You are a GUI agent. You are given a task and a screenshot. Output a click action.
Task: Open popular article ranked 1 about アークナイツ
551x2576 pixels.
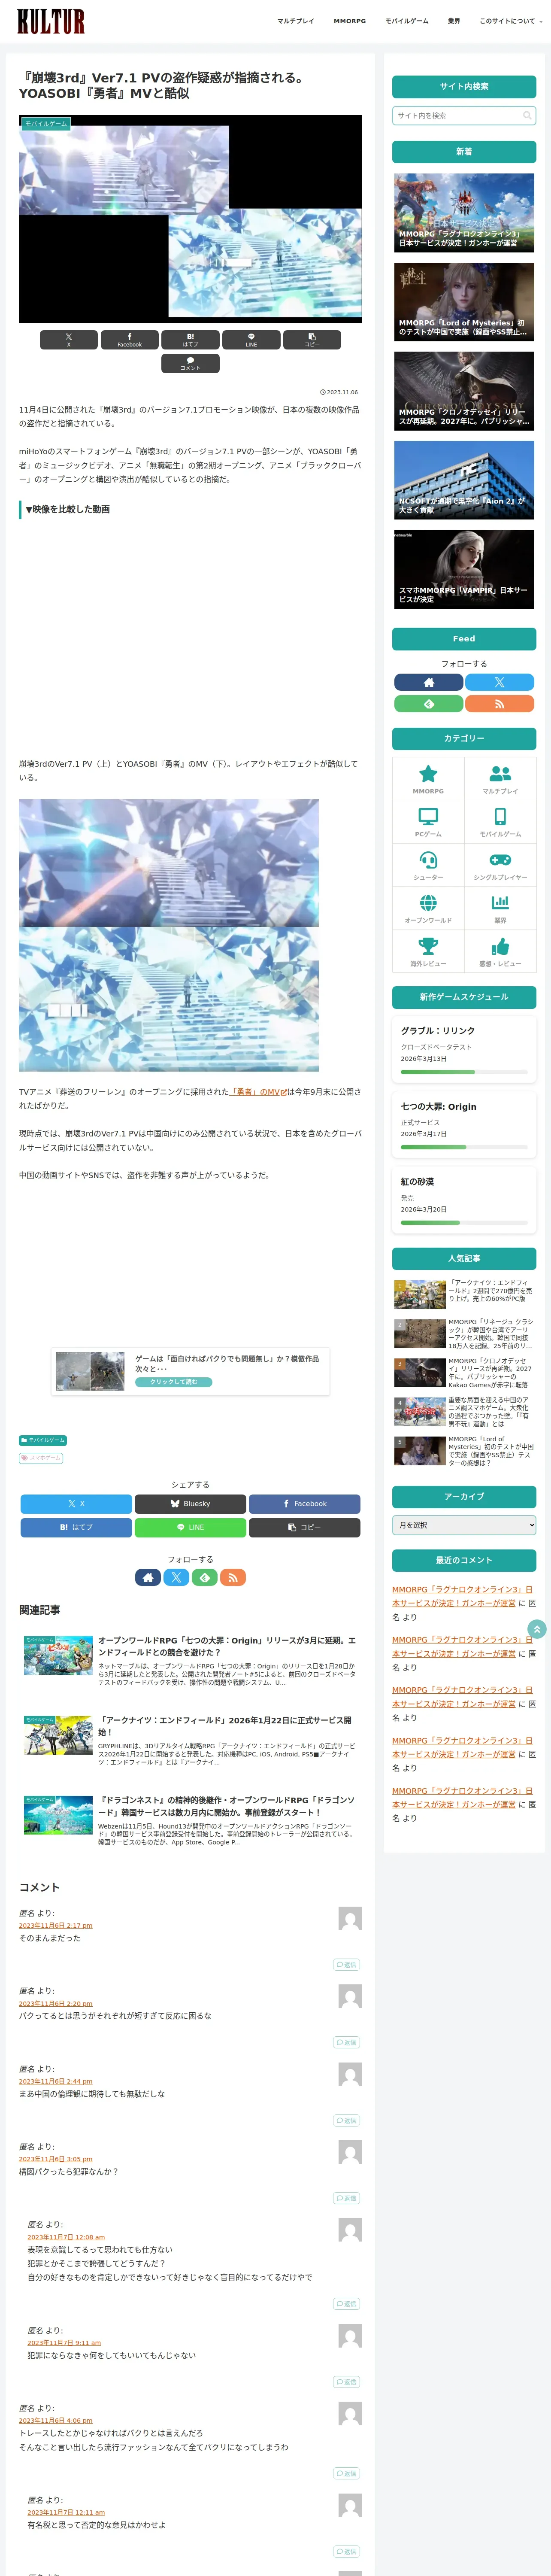[x=464, y=1294]
